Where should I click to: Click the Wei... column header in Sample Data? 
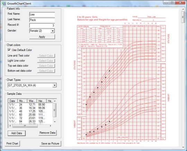click(32, 101)
